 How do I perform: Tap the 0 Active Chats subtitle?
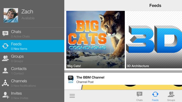20,37
